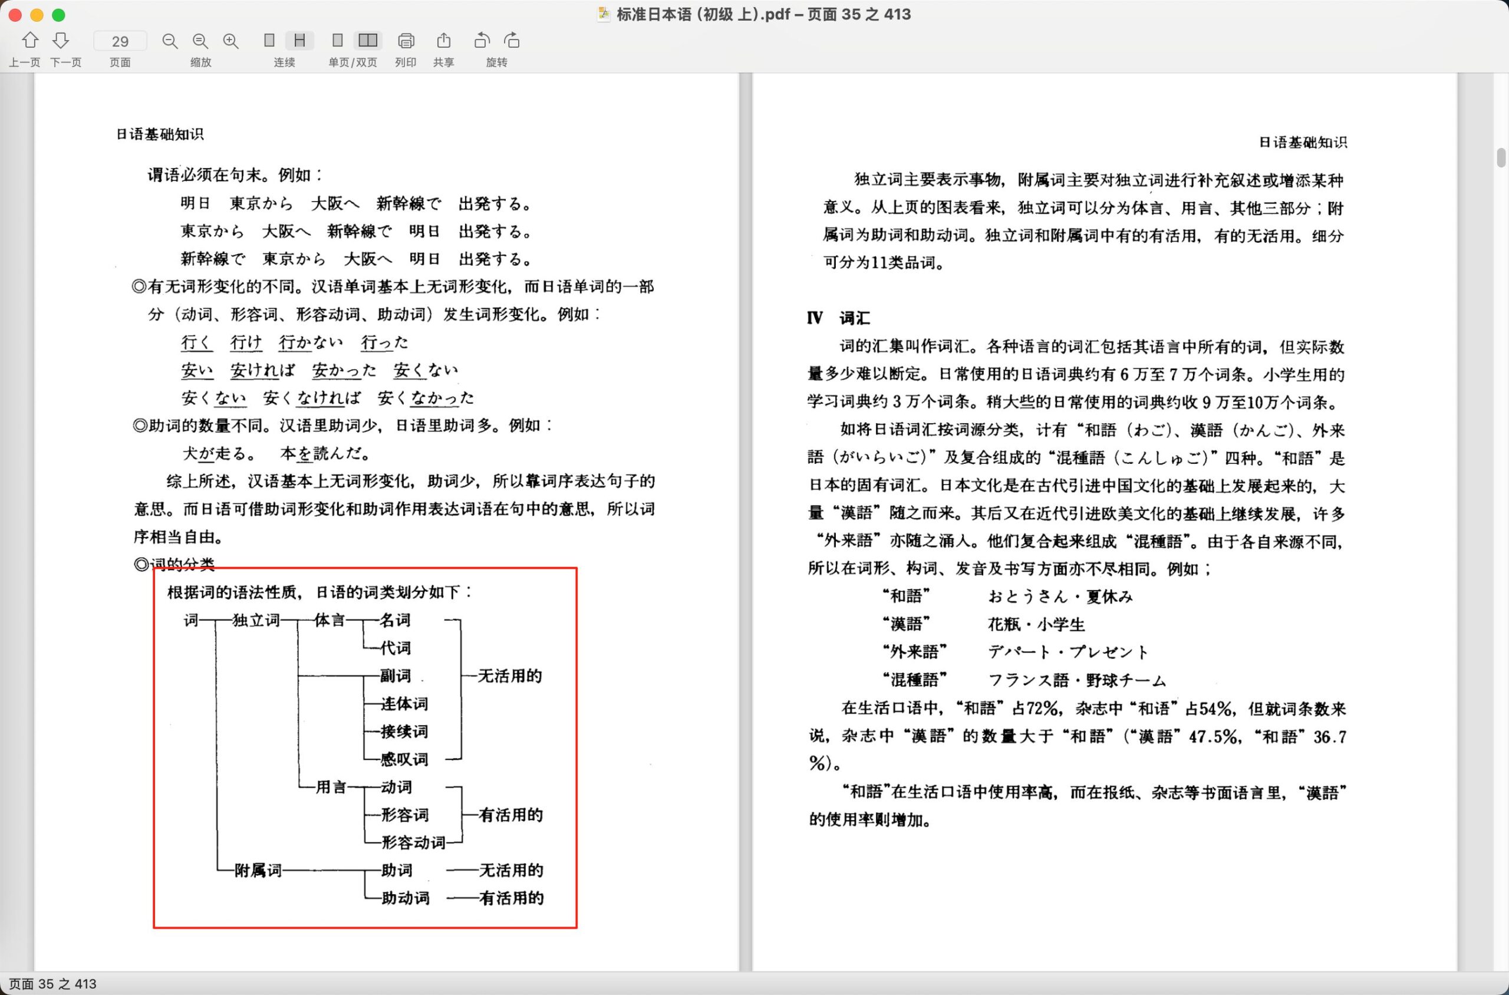1509x995 pixels.
Task: Click the PDF file icon in title bar
Action: click(604, 14)
